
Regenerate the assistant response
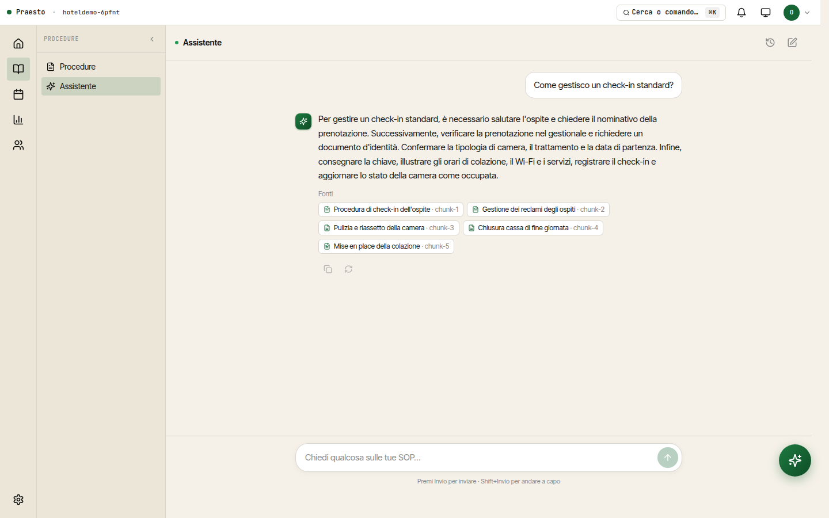click(x=348, y=269)
